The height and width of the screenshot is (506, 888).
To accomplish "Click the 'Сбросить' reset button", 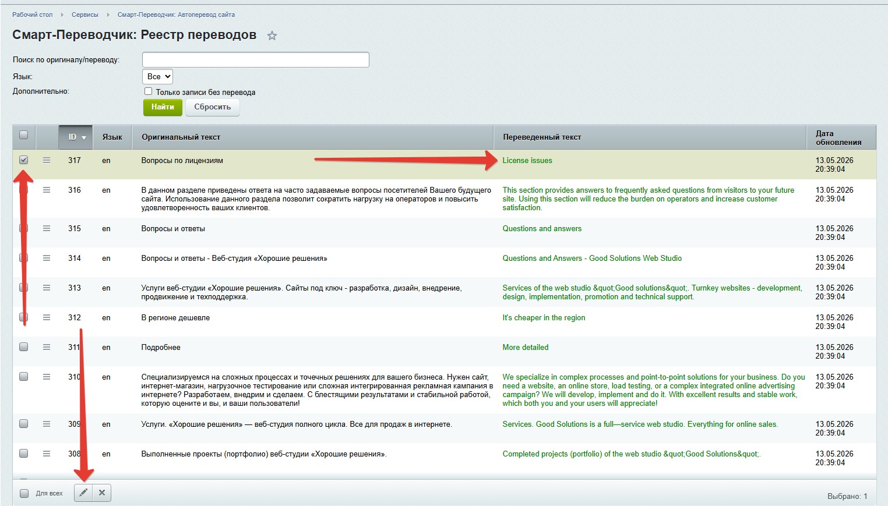I will [x=213, y=107].
